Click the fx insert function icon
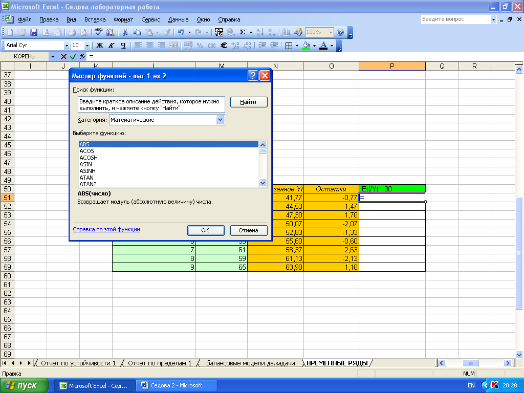The width and height of the screenshot is (524, 393). tap(82, 56)
